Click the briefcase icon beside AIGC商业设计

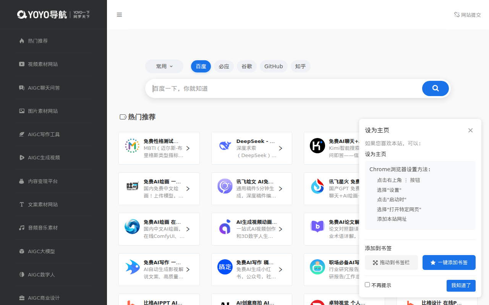[22, 298]
